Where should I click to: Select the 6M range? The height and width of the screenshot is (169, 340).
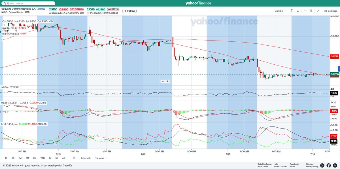pos(35,158)
